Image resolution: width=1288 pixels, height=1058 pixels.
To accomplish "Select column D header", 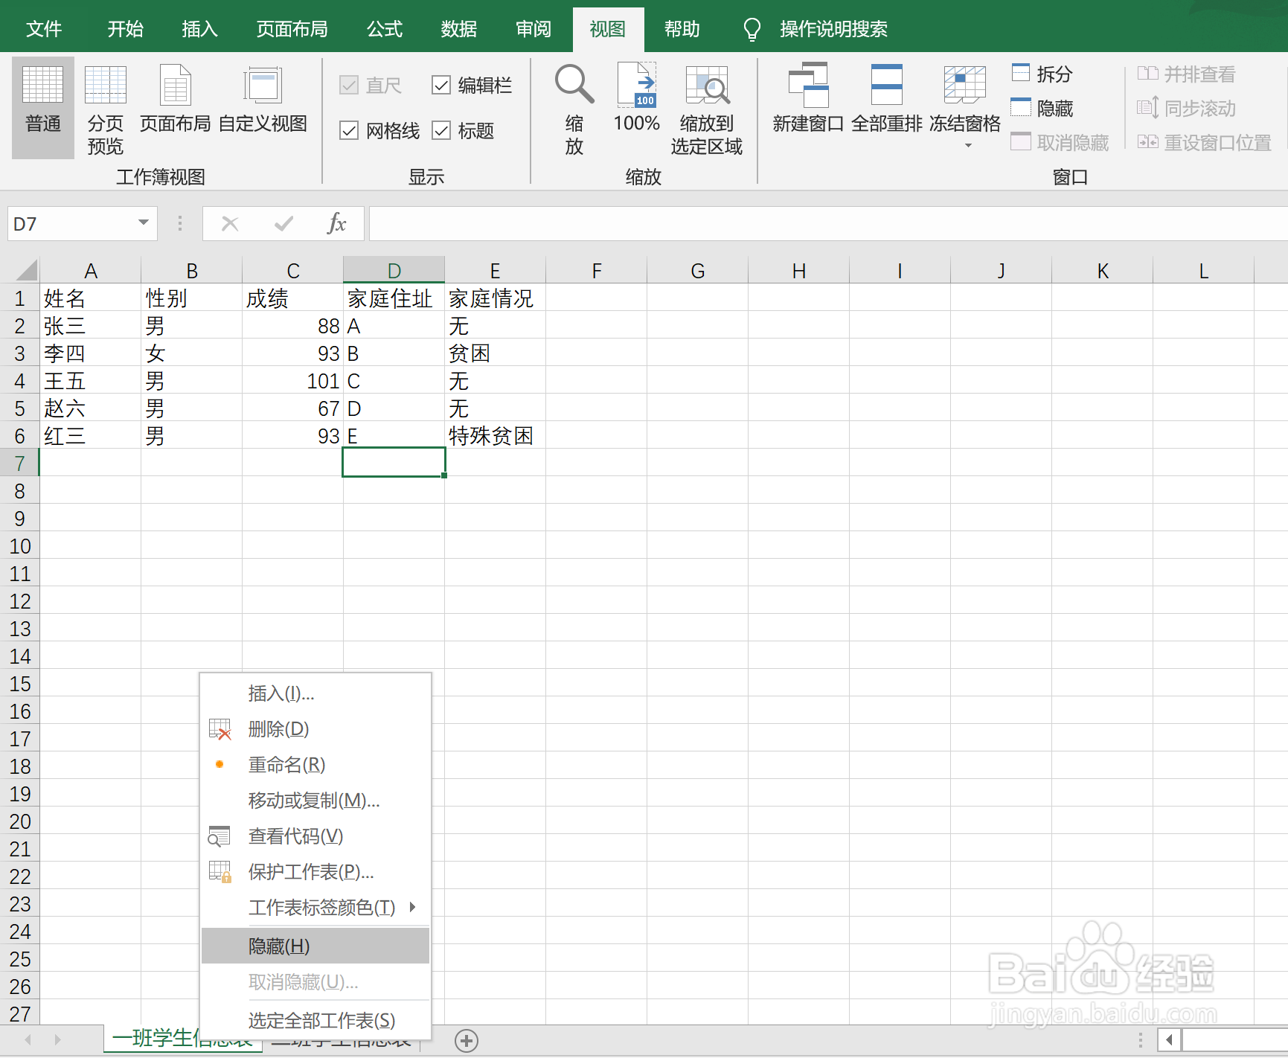I will point(394,270).
